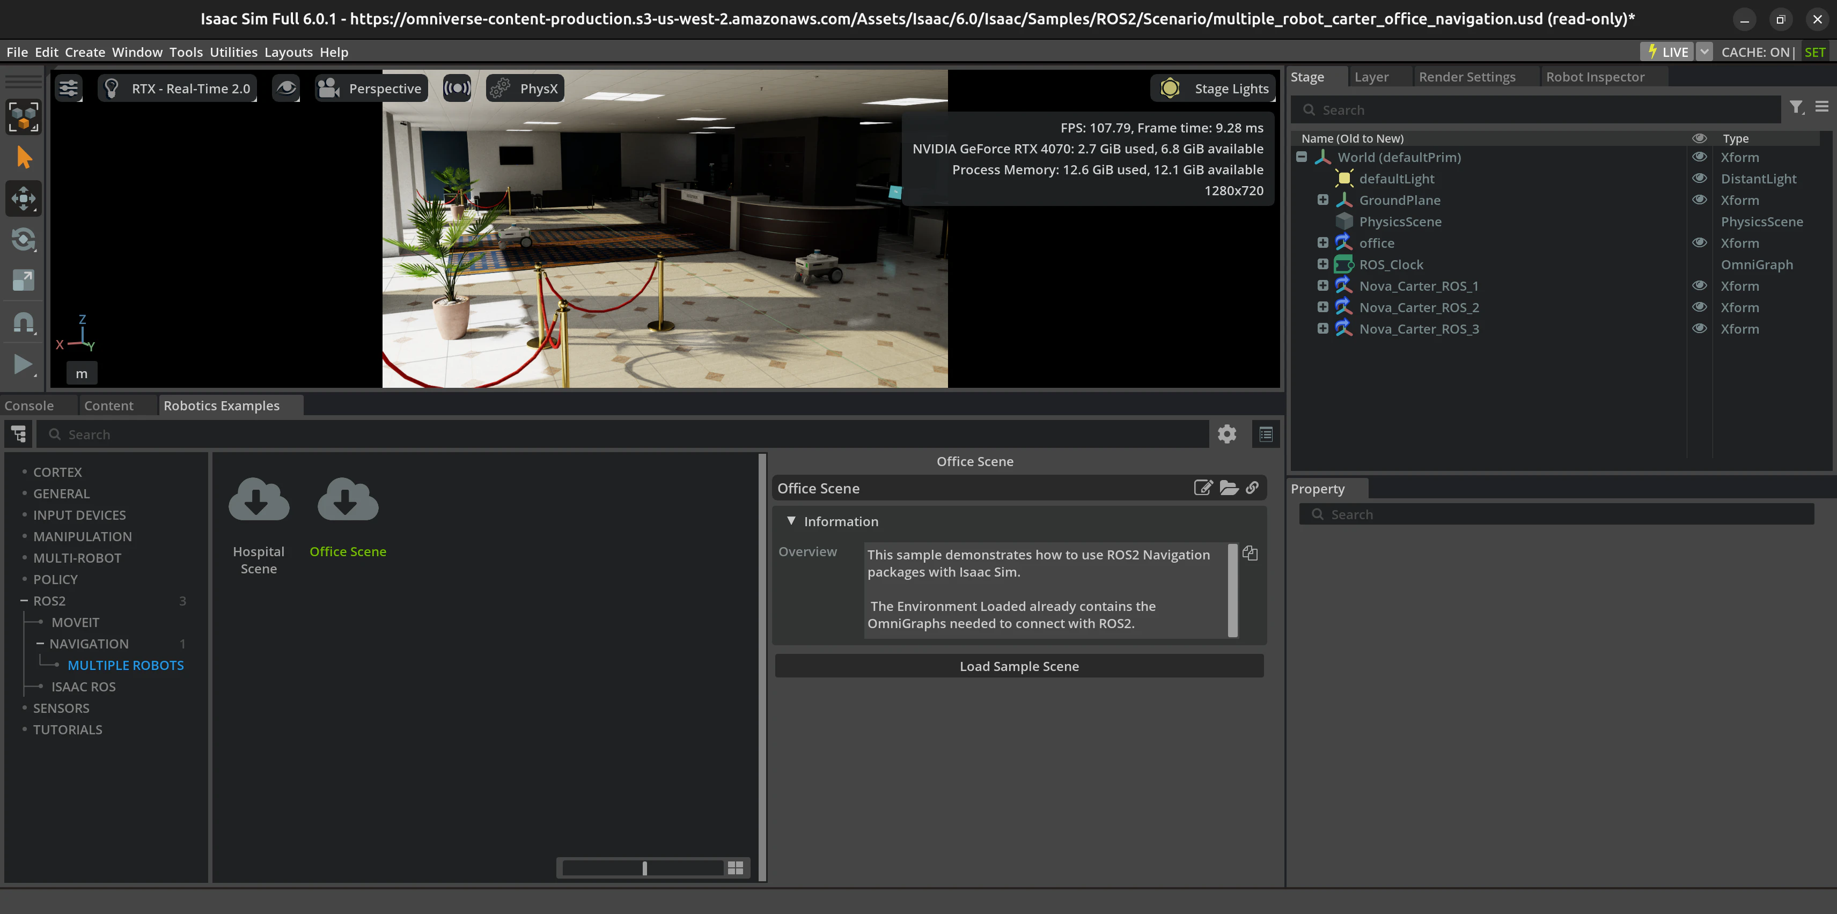Toggle the examples tree view icon
The height and width of the screenshot is (914, 1837).
coord(19,433)
